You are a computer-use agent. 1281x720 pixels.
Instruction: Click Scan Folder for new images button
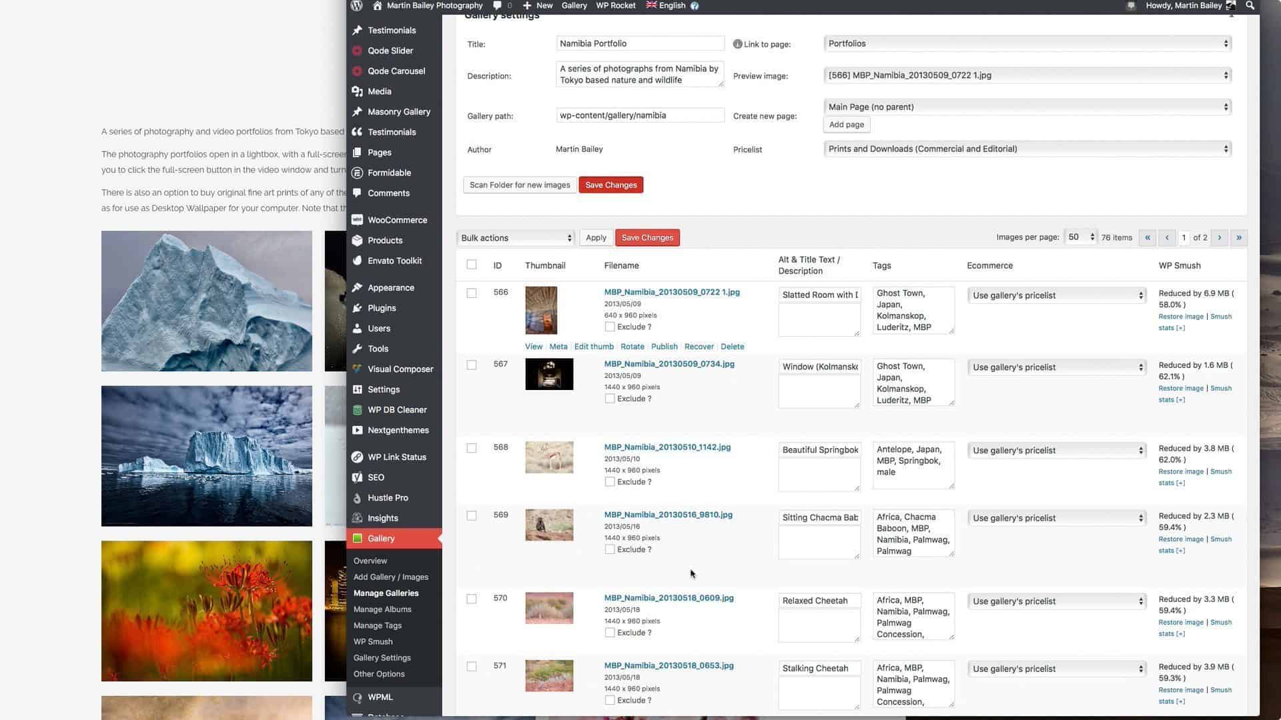[519, 185]
